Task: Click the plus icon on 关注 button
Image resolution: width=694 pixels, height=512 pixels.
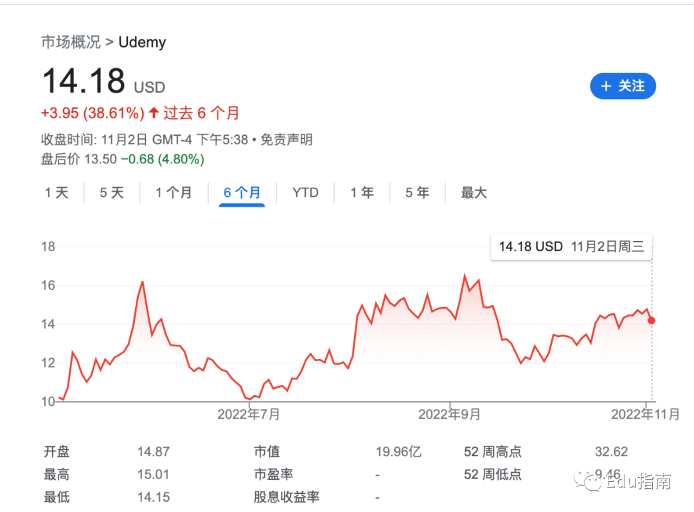Action: [x=606, y=86]
